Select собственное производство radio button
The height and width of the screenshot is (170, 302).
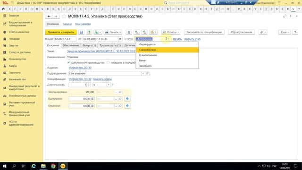(x=69, y=63)
